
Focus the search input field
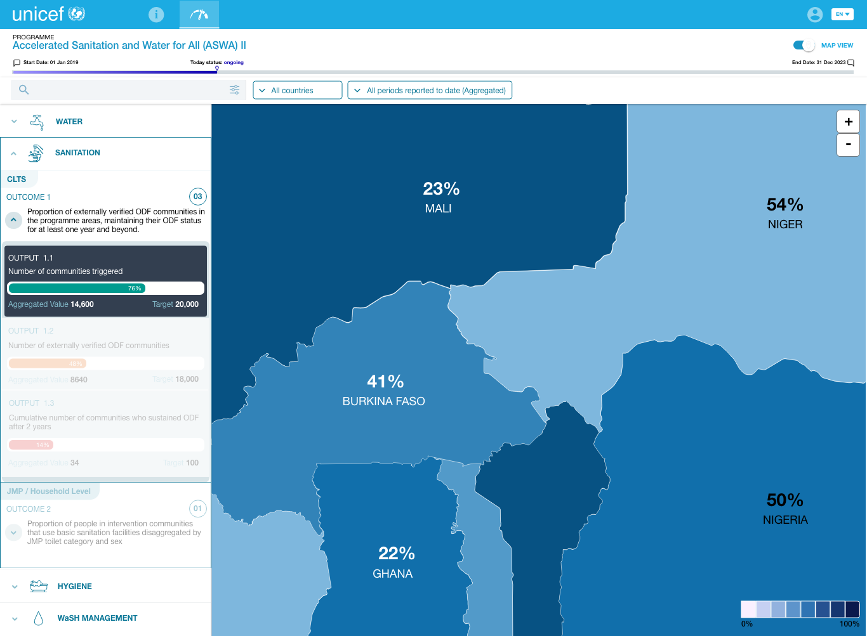pyautogui.click(x=129, y=90)
